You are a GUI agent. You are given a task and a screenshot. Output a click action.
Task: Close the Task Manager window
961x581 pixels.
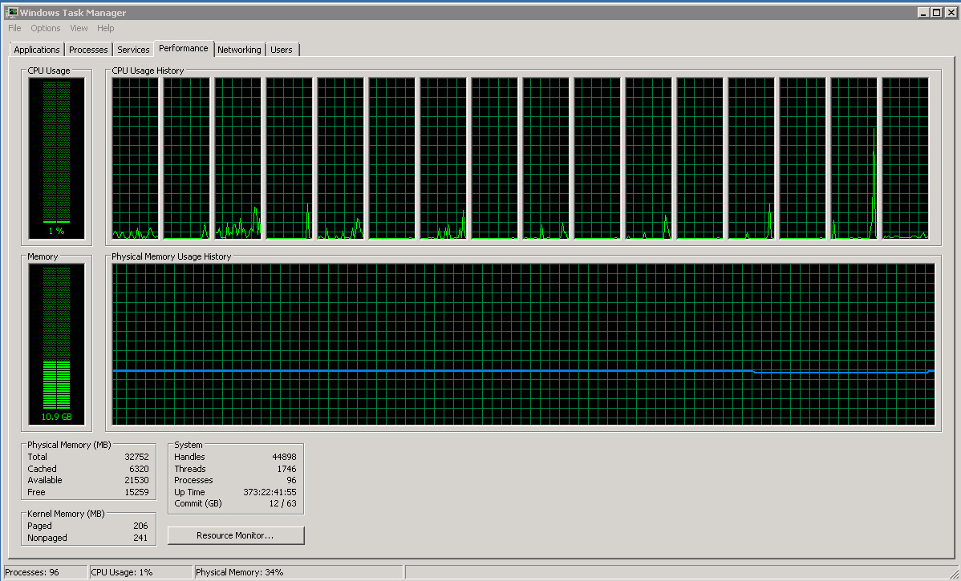click(951, 12)
